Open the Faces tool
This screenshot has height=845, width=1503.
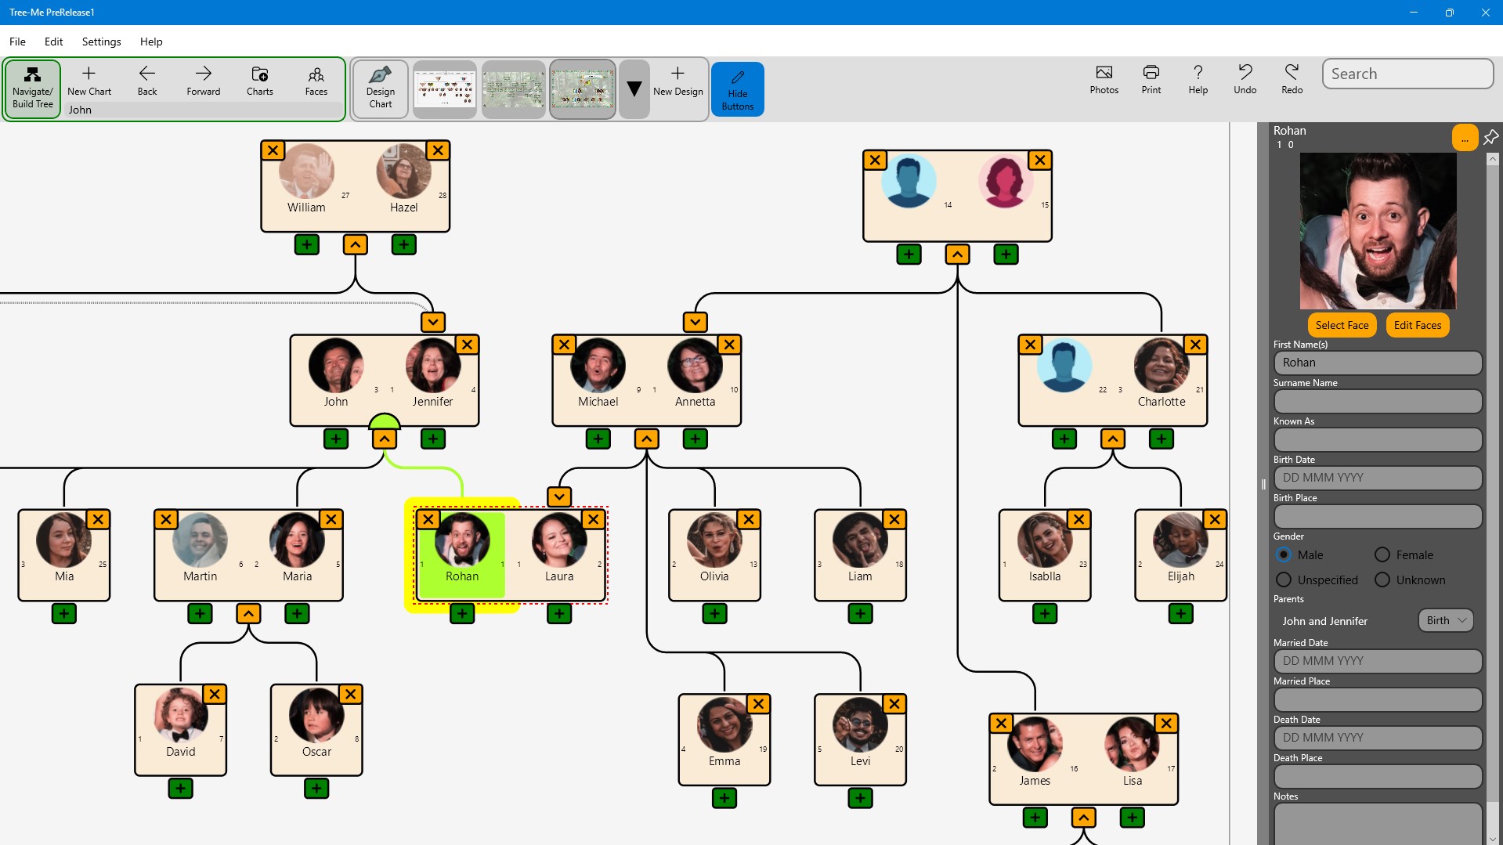(x=316, y=81)
